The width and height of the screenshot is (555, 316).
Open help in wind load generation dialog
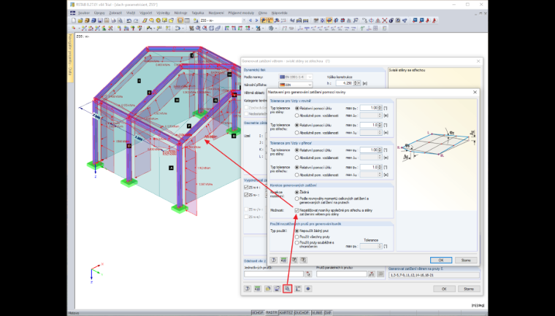pyautogui.click(x=248, y=289)
